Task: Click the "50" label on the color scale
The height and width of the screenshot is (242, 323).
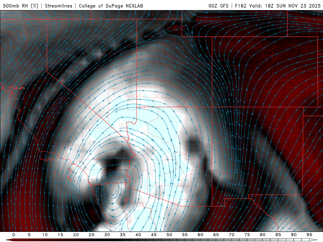Action: tap(169, 235)
